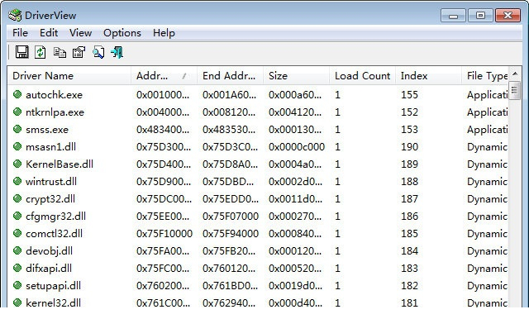Select the crypt32.dll row name
The width and height of the screenshot is (529, 319).
(x=50, y=199)
